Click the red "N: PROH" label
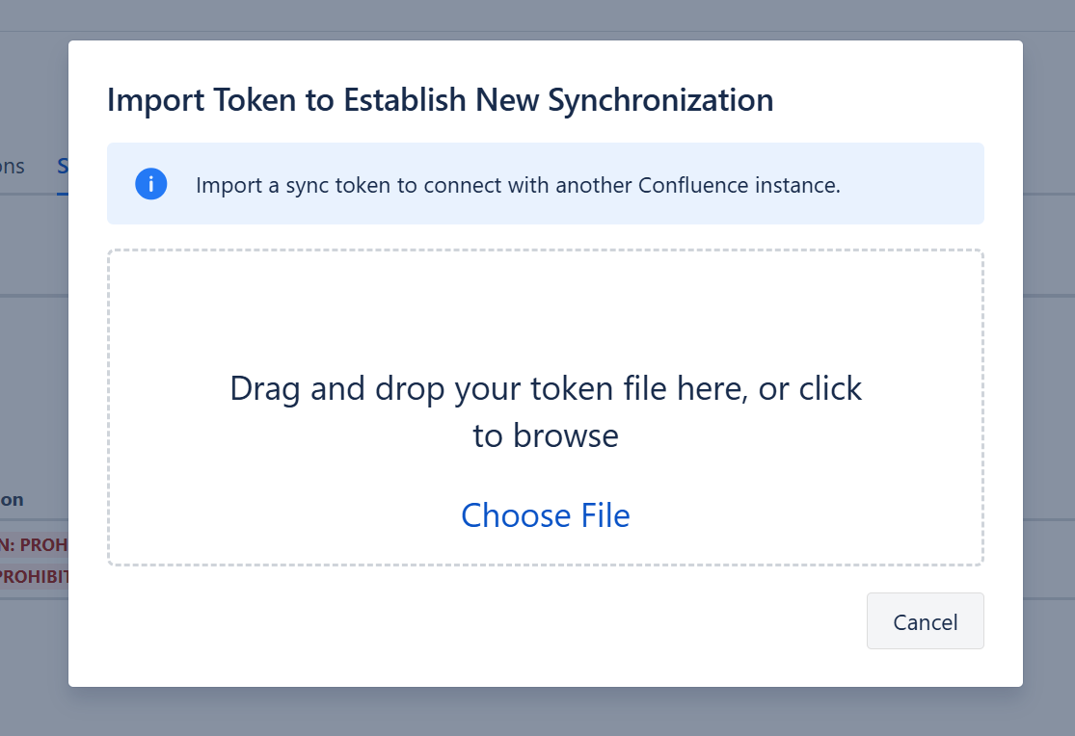The width and height of the screenshot is (1075, 736). pyautogui.click(x=34, y=545)
